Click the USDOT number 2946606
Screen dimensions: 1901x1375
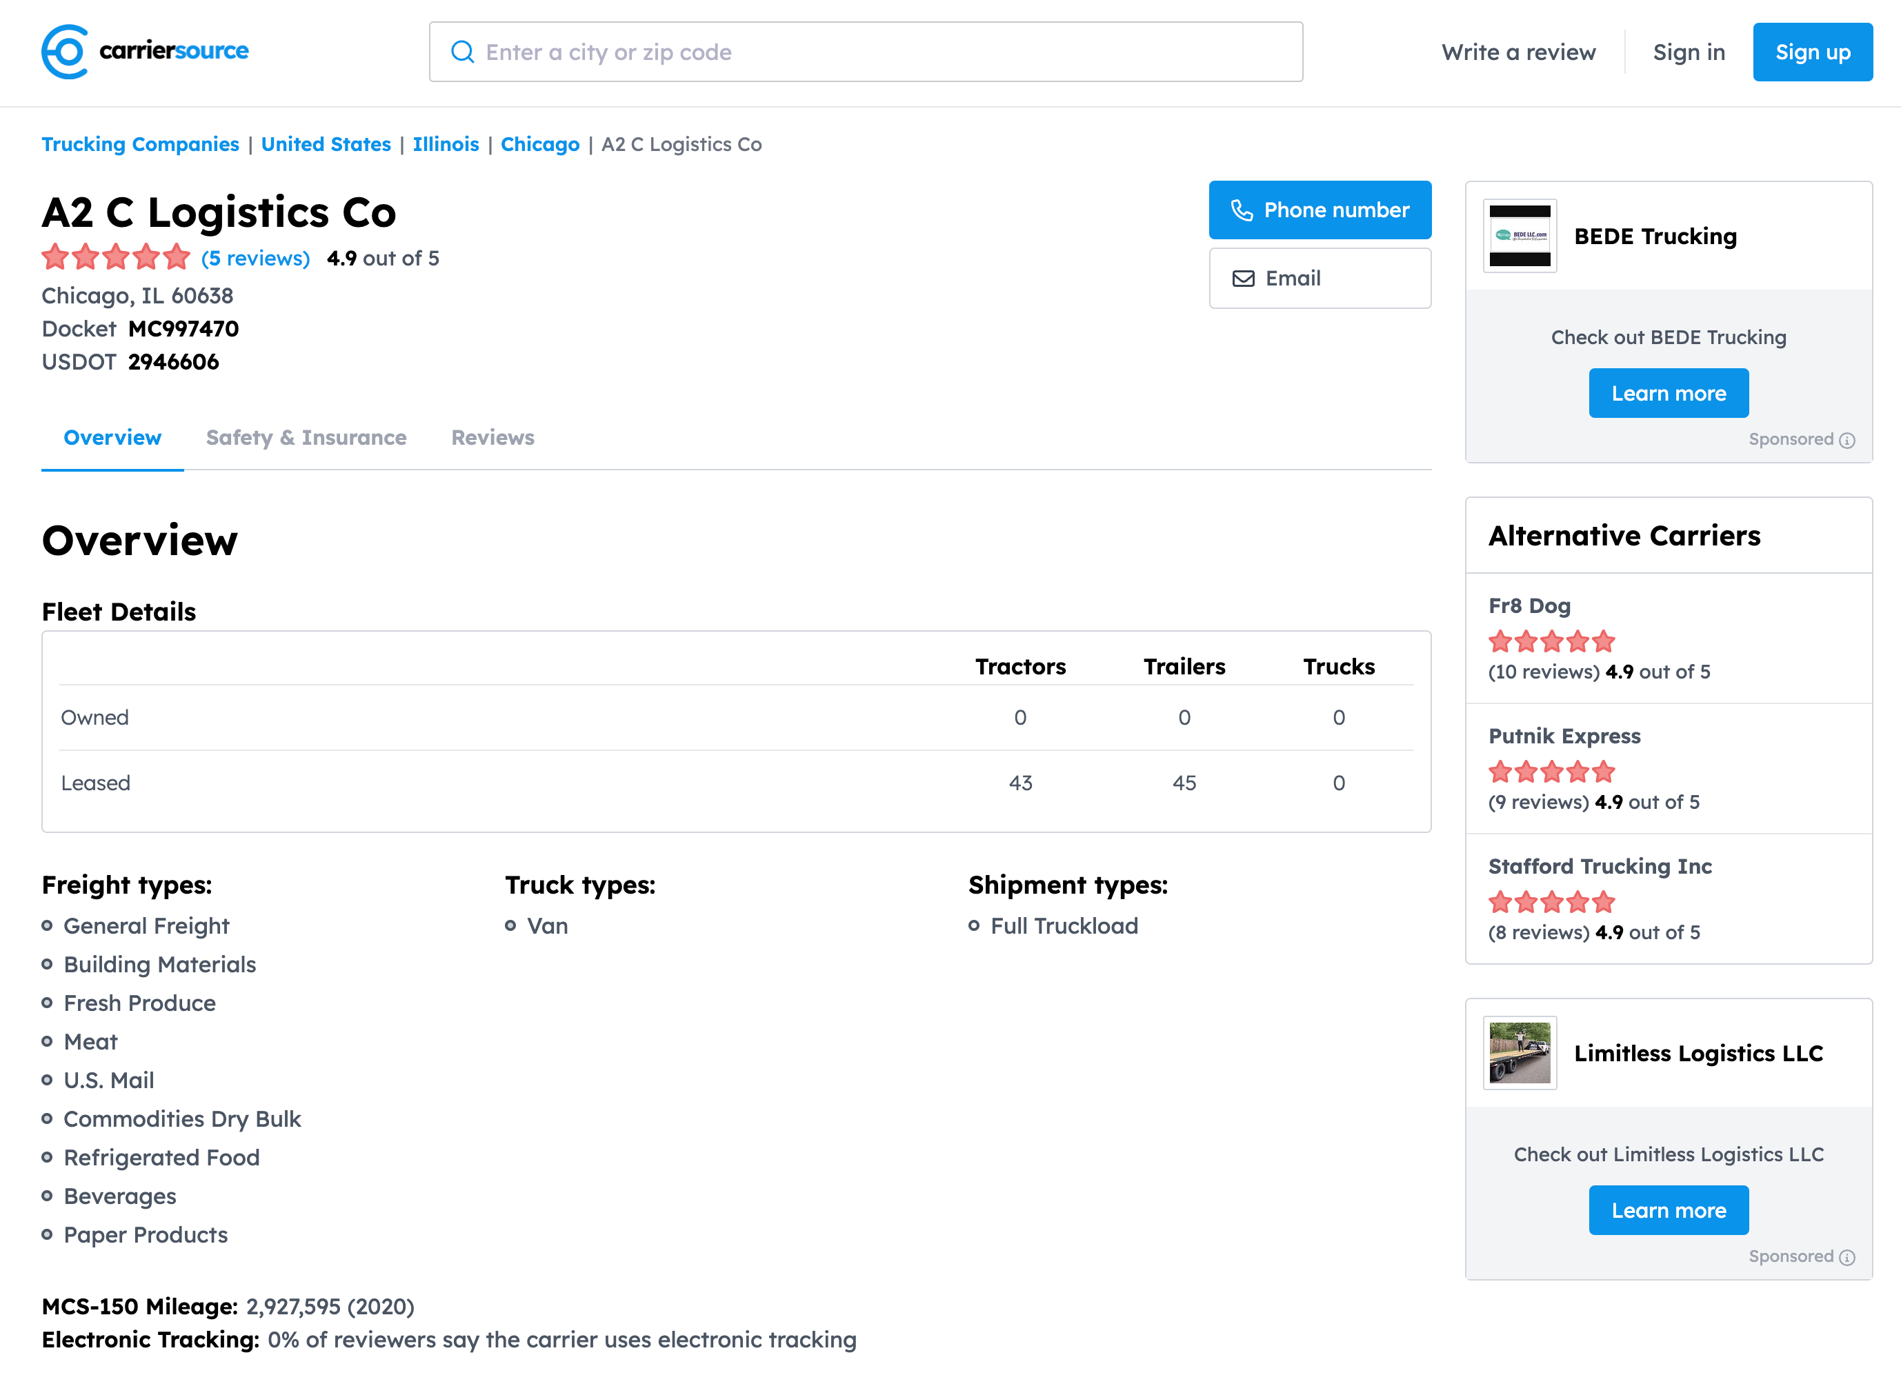[174, 362]
